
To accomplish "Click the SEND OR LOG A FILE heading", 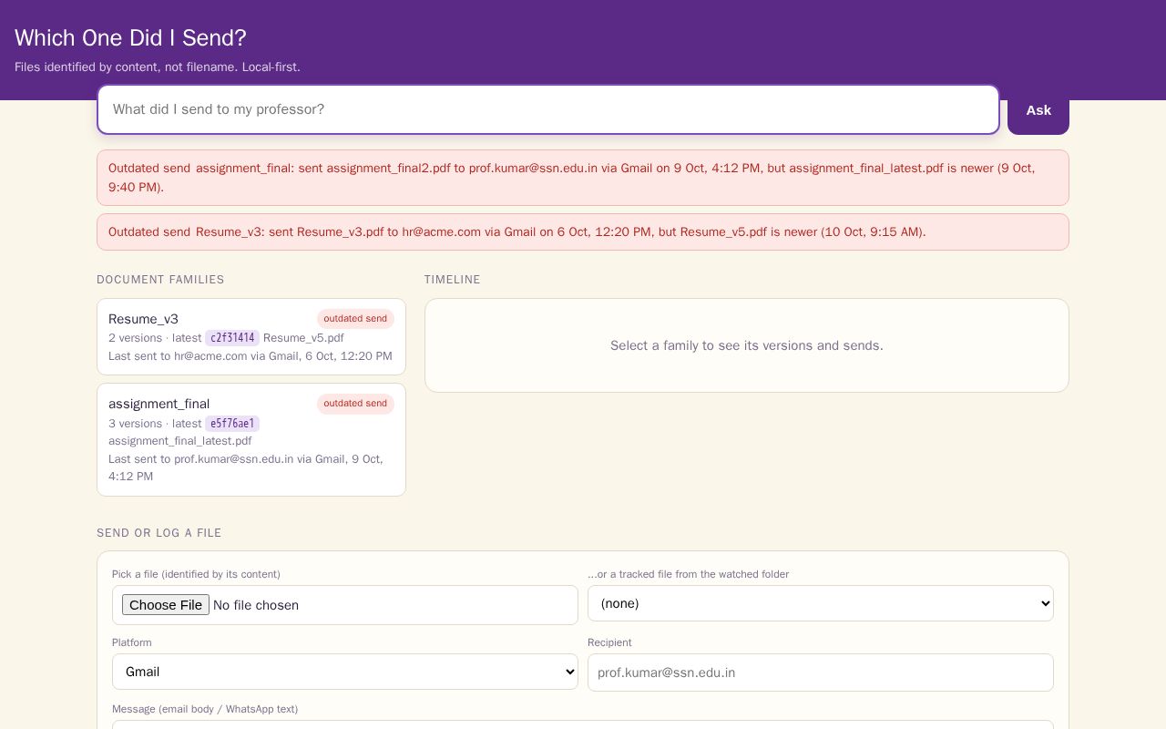I will [159, 533].
